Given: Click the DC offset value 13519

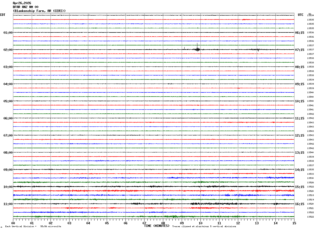Looking at the screenshot, I should (x=310, y=200).
